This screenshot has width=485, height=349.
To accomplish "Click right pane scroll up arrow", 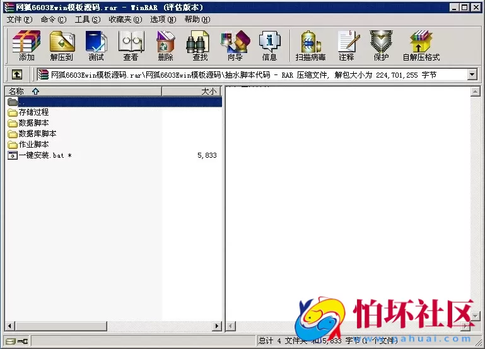I will click(x=475, y=92).
